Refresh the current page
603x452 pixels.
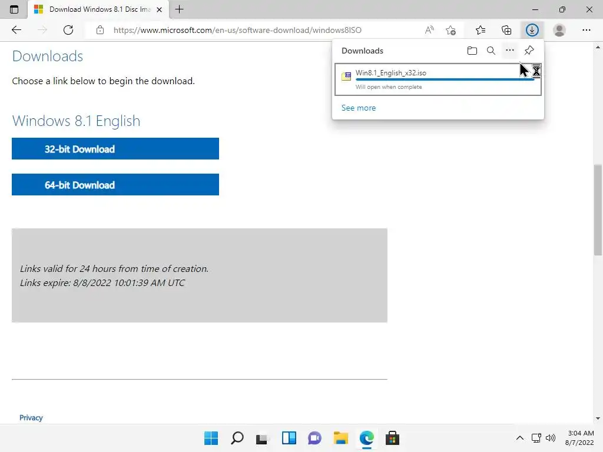(x=68, y=30)
